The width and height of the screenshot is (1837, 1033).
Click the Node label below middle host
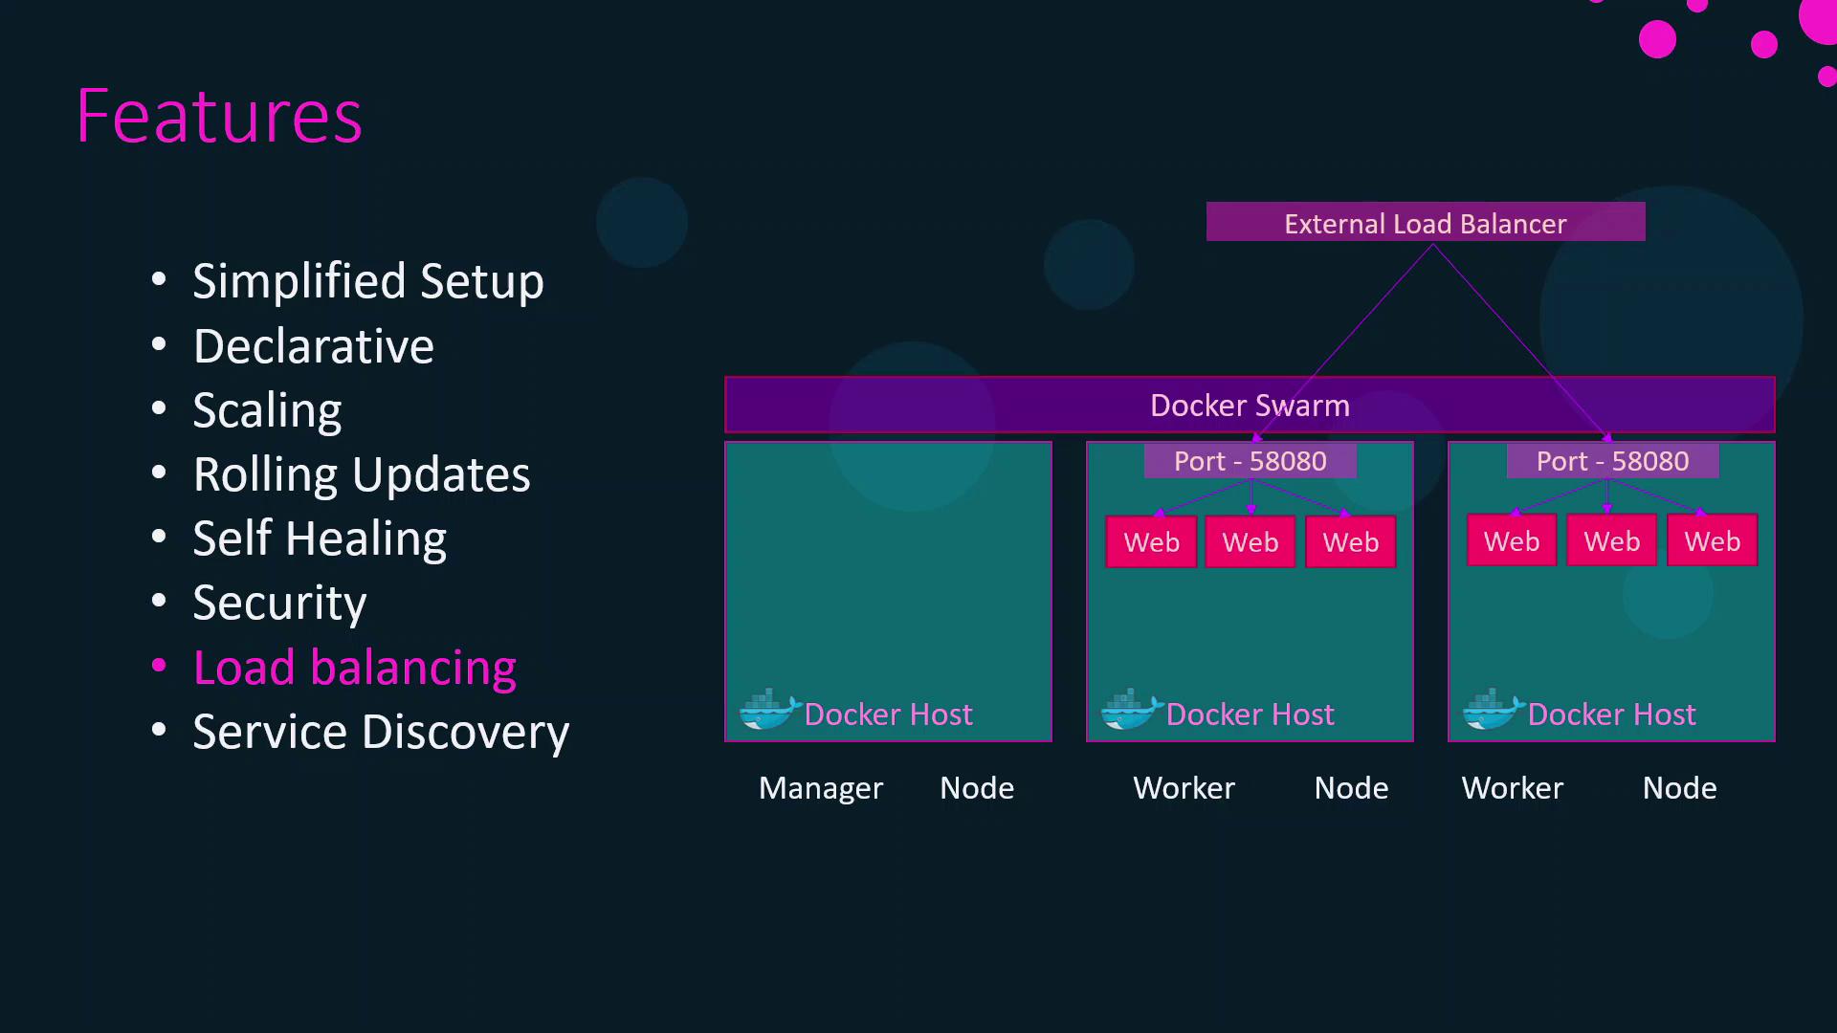(1351, 788)
